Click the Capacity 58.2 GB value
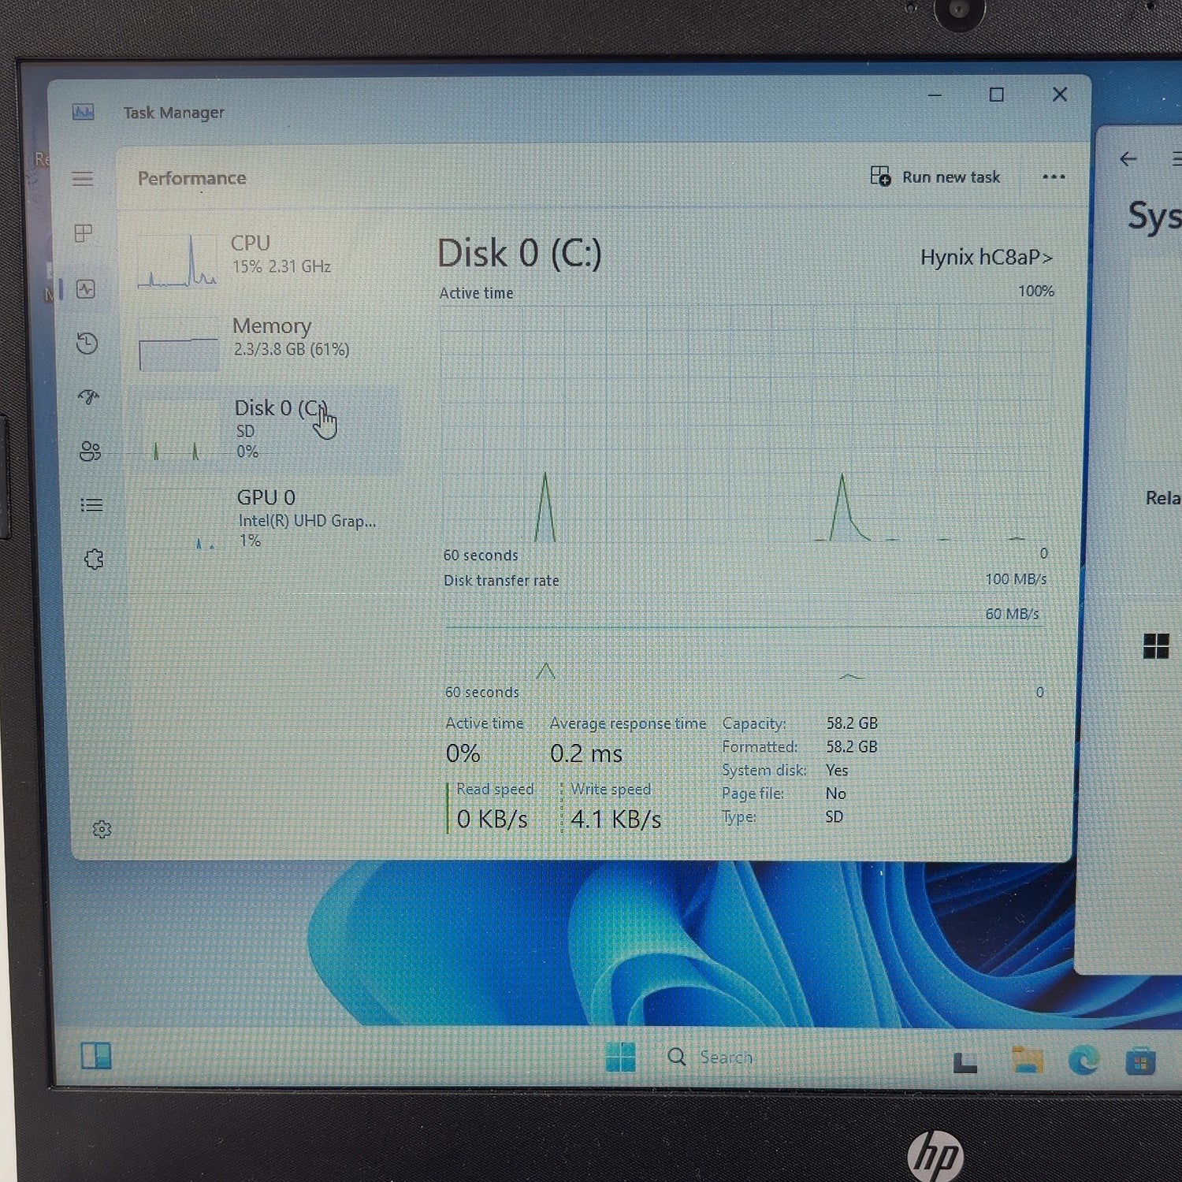Image resolution: width=1182 pixels, height=1182 pixels. coord(852,723)
